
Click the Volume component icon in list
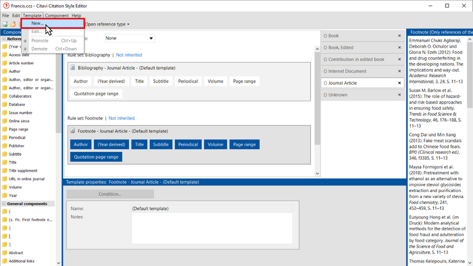[5, 188]
